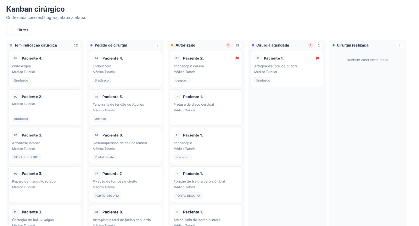Click the "Tem indicação cirúrgica" column title
419x226 pixels.
[35, 45]
